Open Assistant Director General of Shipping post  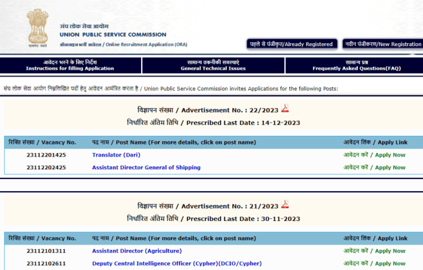tap(146, 167)
